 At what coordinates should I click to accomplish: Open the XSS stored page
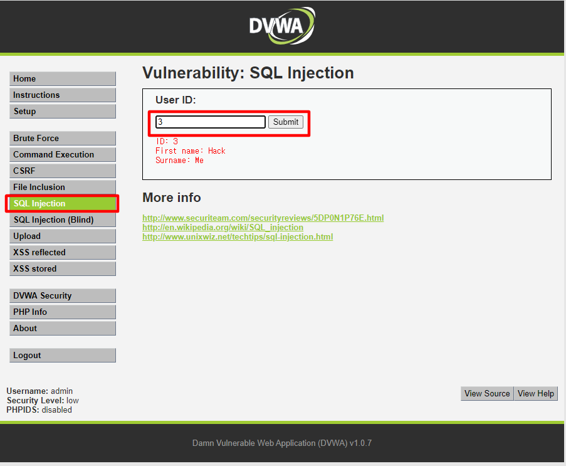pyautogui.click(x=63, y=268)
